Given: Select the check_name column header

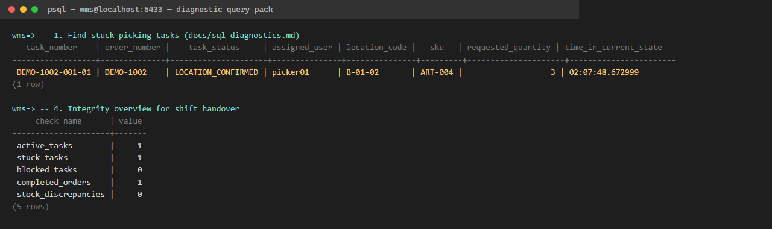Looking at the screenshot, I should [59, 121].
